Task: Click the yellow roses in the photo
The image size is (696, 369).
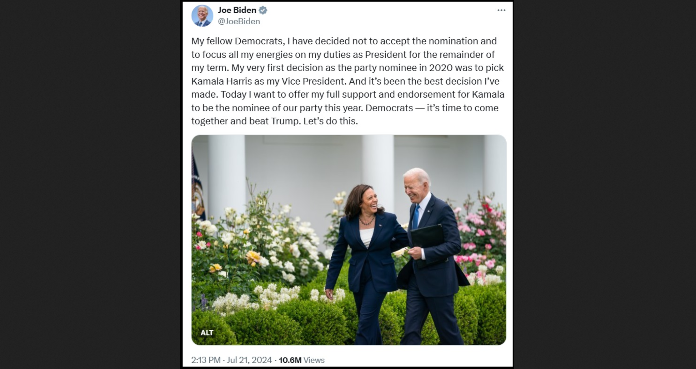Action: pos(253,258)
